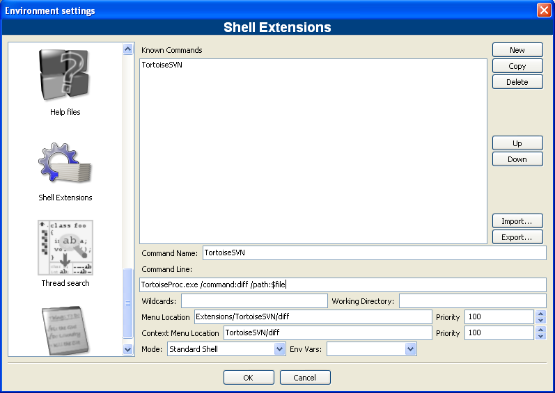Click the Working Directory text field
Image resolution: width=555 pixels, height=393 pixels.
point(473,301)
